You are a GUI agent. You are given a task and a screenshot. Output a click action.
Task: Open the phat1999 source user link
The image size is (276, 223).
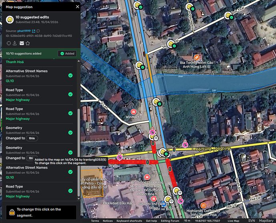(24, 31)
